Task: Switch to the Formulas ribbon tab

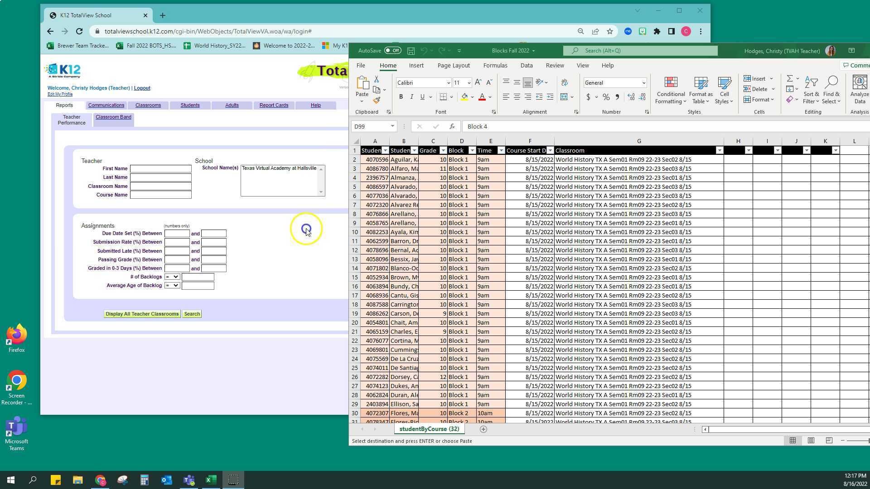Action: [x=495, y=65]
